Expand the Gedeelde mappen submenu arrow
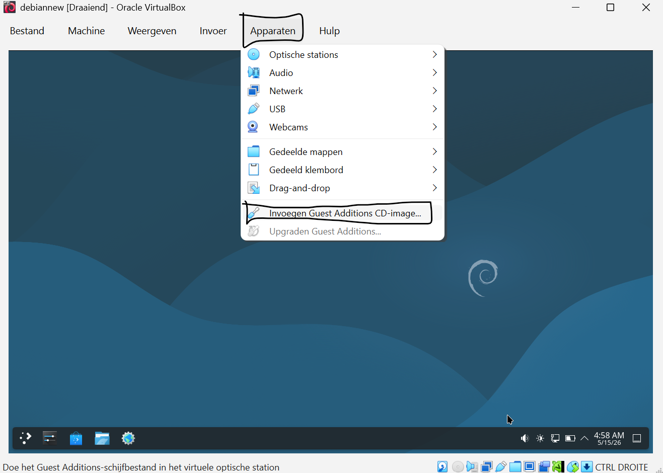The height and width of the screenshot is (473, 663). 434,151
